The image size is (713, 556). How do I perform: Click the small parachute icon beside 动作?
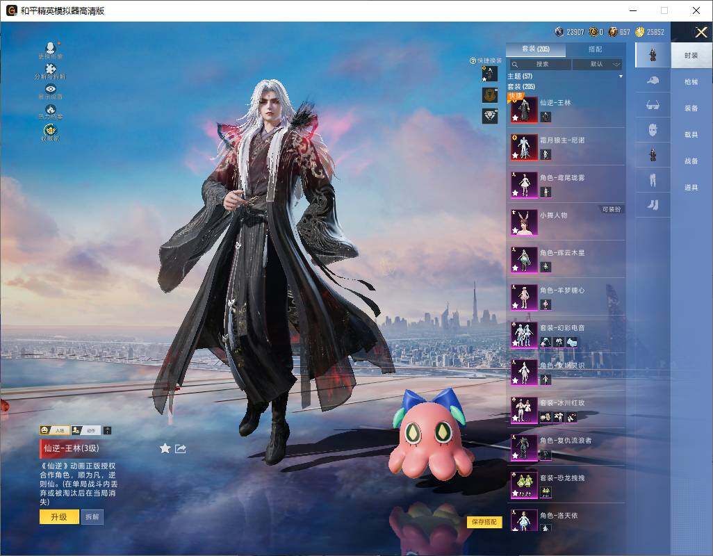coord(107,430)
